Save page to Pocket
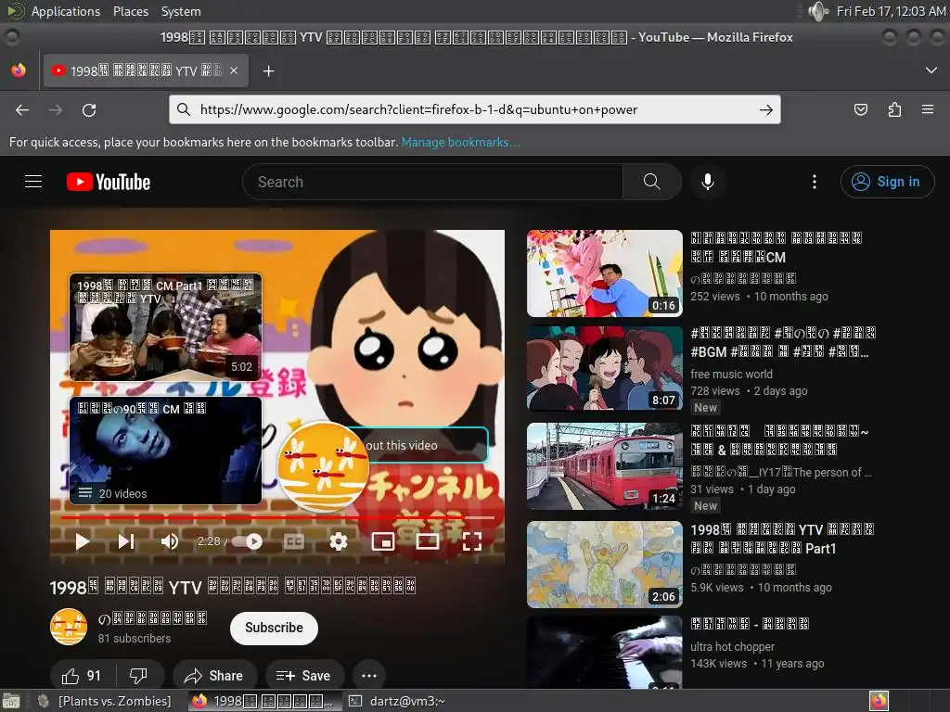This screenshot has width=950, height=712. pos(860,109)
